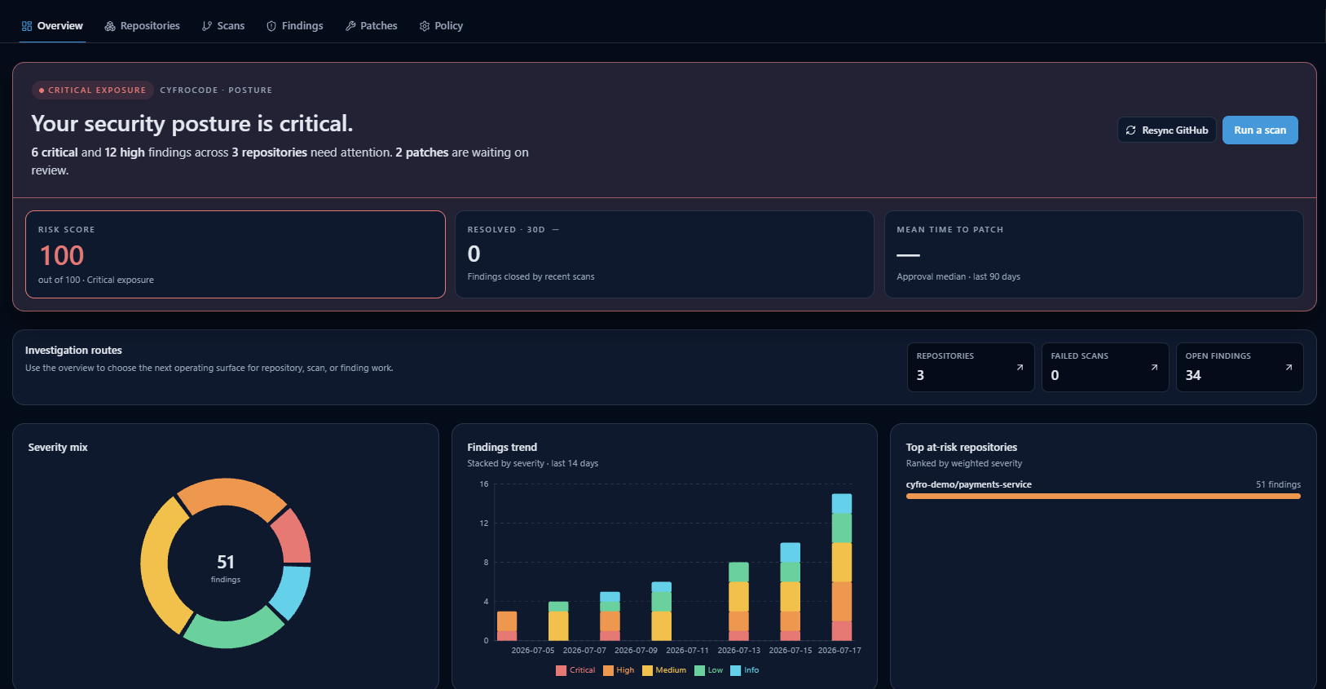Switch to the Patches tab
Image resolution: width=1326 pixels, height=689 pixels.
click(x=372, y=26)
